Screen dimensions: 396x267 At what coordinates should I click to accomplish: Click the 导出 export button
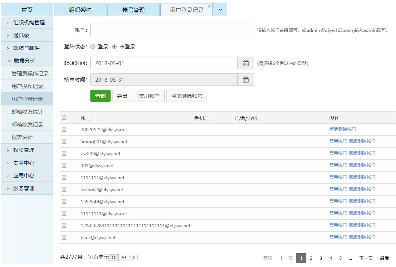tap(122, 96)
